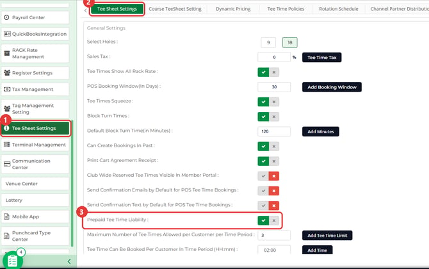Click the Terminal Management icon
This screenshot has width=429, height=269.
point(7,145)
